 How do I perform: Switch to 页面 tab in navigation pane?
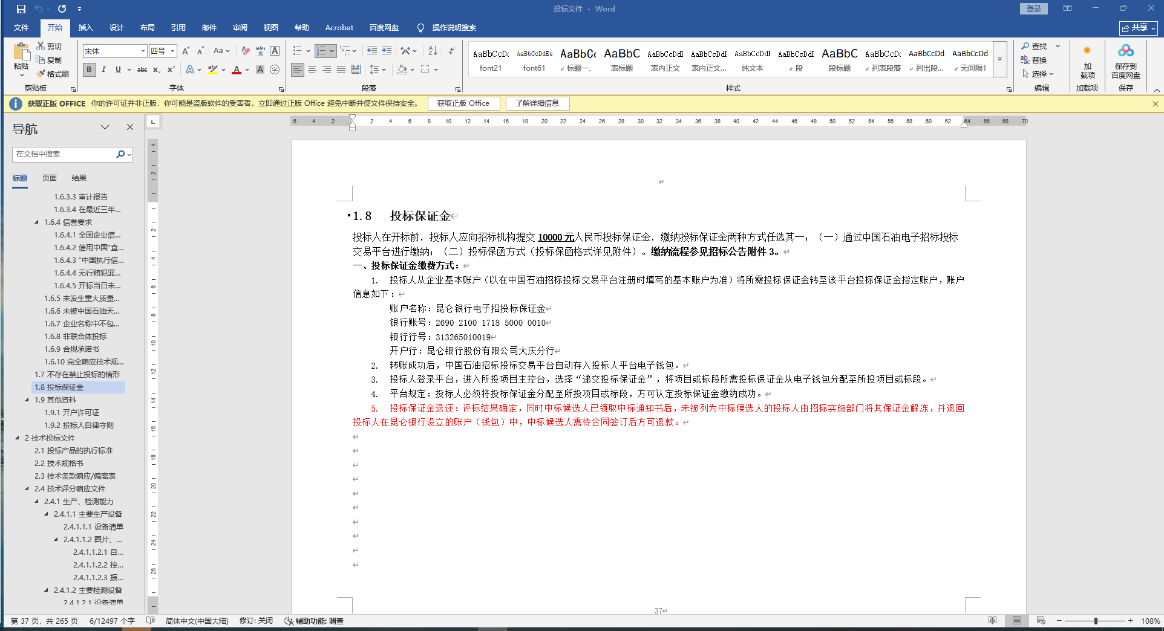50,178
